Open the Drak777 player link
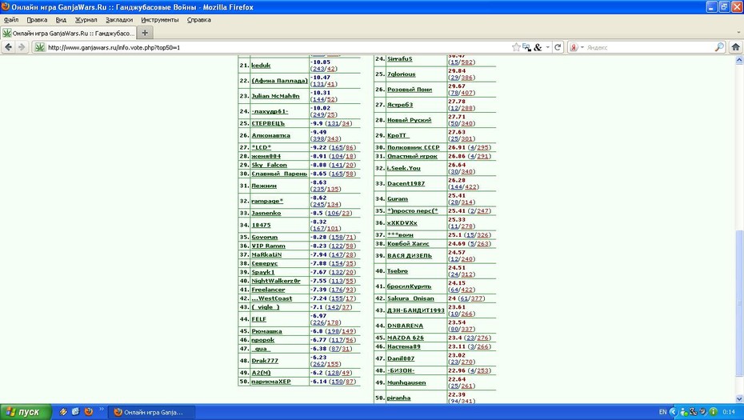Viewport: 744px width, 420px height. tap(265, 361)
